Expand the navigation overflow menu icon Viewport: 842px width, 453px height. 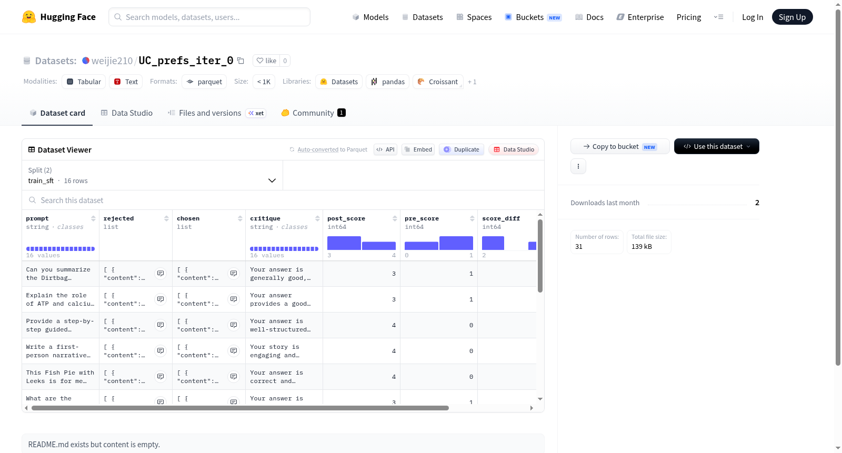[x=718, y=17]
